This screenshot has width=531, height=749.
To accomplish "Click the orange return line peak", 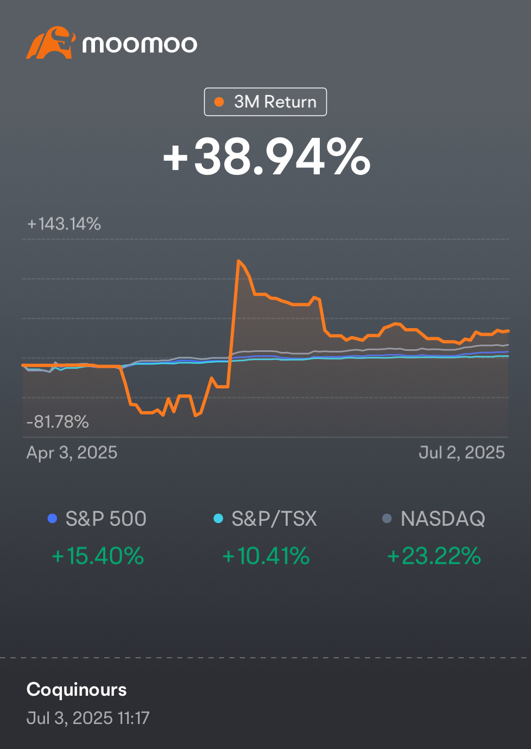I will click(x=238, y=261).
